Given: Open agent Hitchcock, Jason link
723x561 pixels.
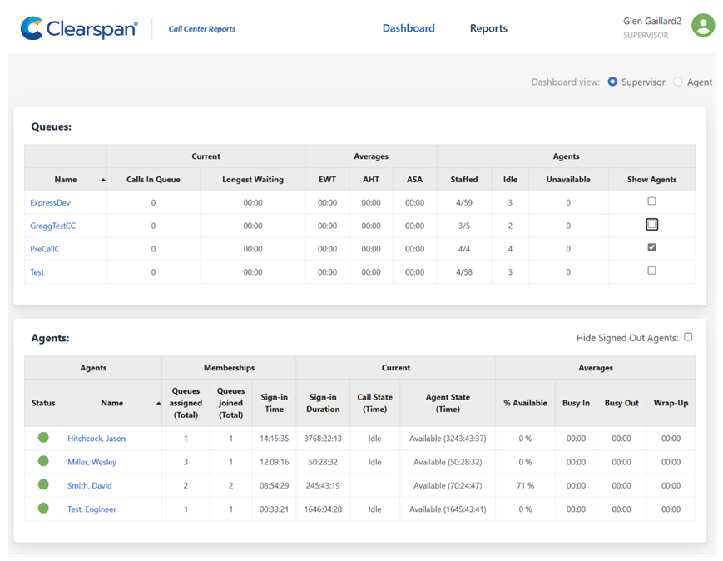Looking at the screenshot, I should pyautogui.click(x=97, y=439).
